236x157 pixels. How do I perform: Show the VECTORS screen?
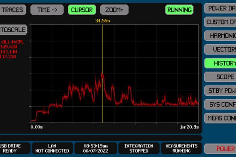coord(220,50)
